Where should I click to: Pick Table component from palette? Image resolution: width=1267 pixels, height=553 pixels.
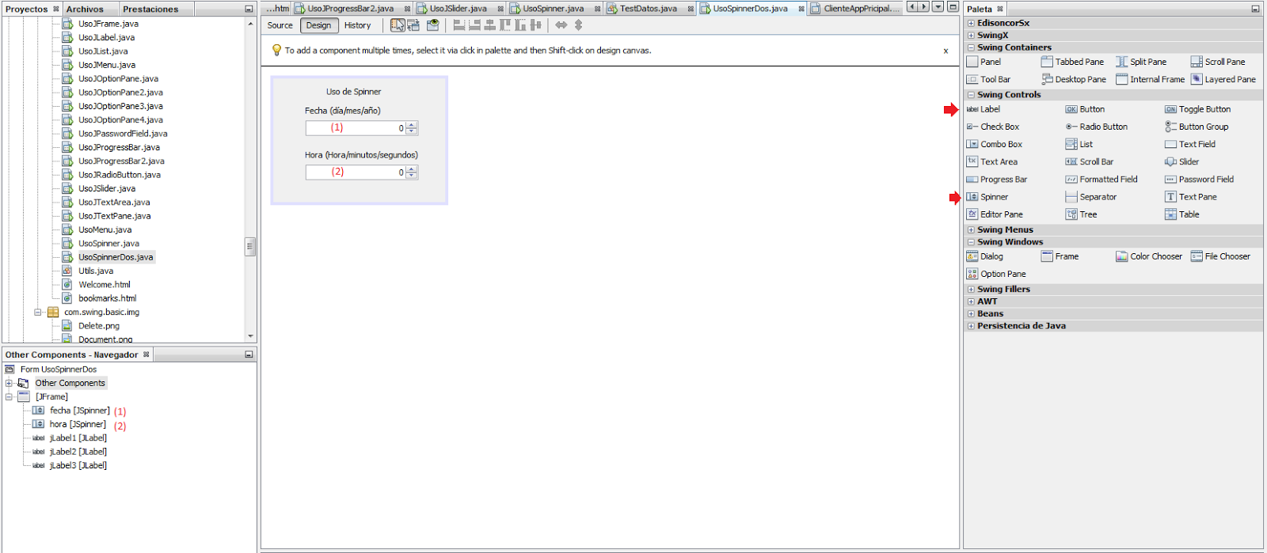click(x=1182, y=214)
